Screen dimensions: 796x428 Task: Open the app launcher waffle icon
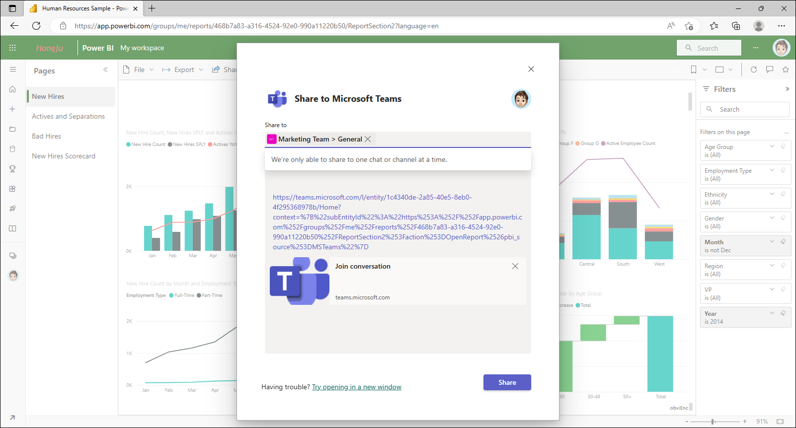click(x=12, y=48)
